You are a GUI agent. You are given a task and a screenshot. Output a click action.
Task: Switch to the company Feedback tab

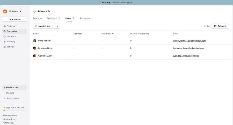point(54,18)
